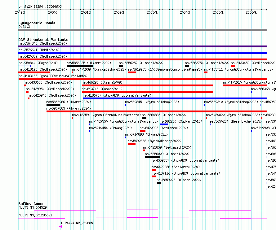The height and width of the screenshot is (230, 276).
Task: Select nsv5539310 (ByrskaBishop2022) label
Action: pos(231,102)
